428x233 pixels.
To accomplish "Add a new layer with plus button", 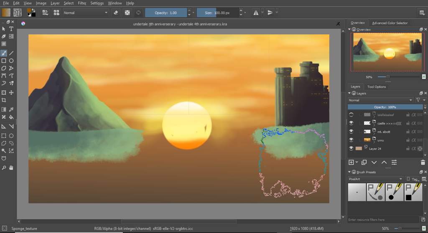I will [x=351, y=162].
